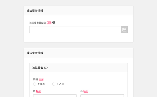Click 必須 badge next to 姓 label
The image size is (157, 97).
pos(39,91)
